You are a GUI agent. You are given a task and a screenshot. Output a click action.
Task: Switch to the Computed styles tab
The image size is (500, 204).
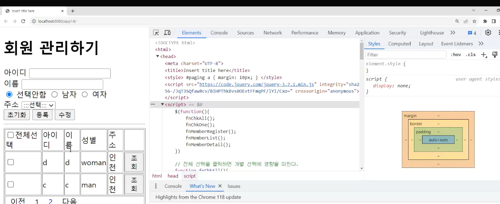[399, 44]
